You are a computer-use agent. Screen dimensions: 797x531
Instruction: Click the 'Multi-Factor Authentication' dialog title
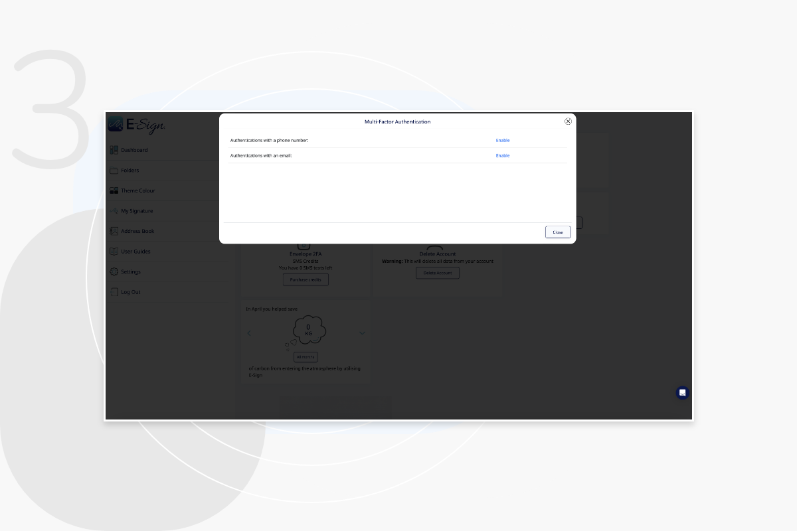[x=397, y=121]
